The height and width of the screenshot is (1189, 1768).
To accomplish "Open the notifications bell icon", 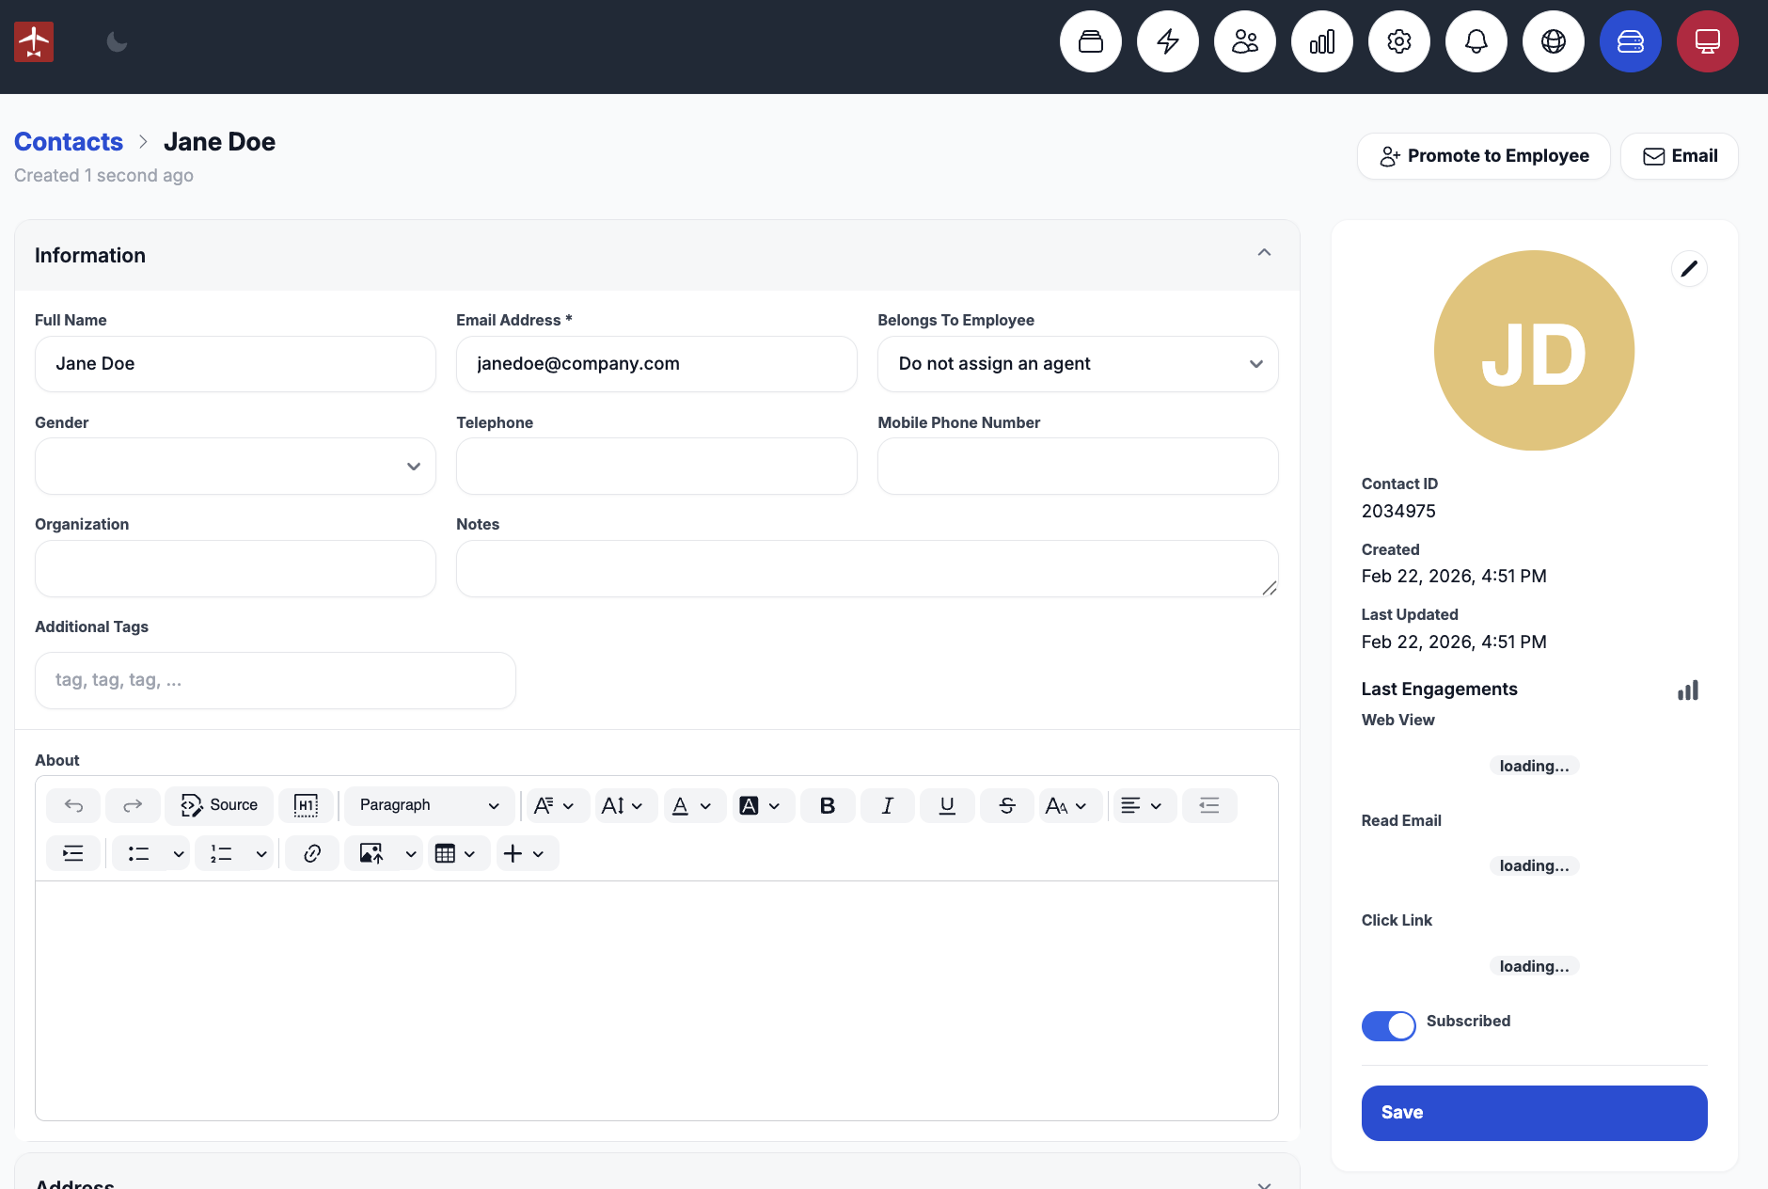I will pos(1476,41).
